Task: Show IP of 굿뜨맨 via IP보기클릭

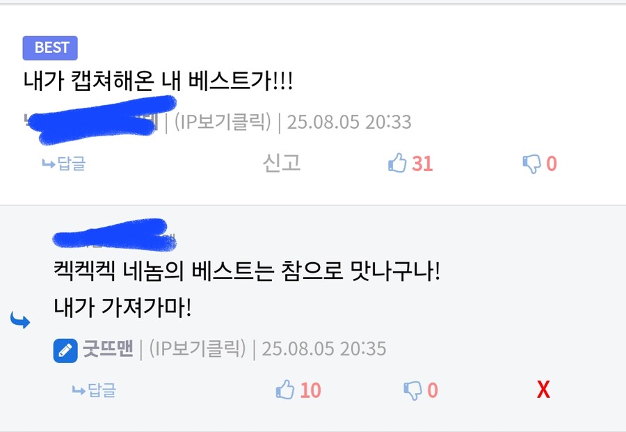Action: (x=198, y=348)
